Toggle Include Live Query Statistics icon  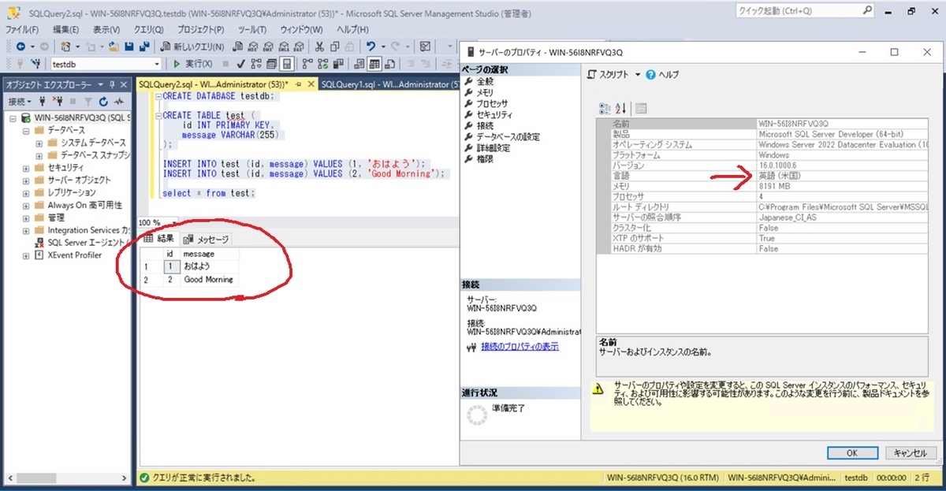[323, 64]
